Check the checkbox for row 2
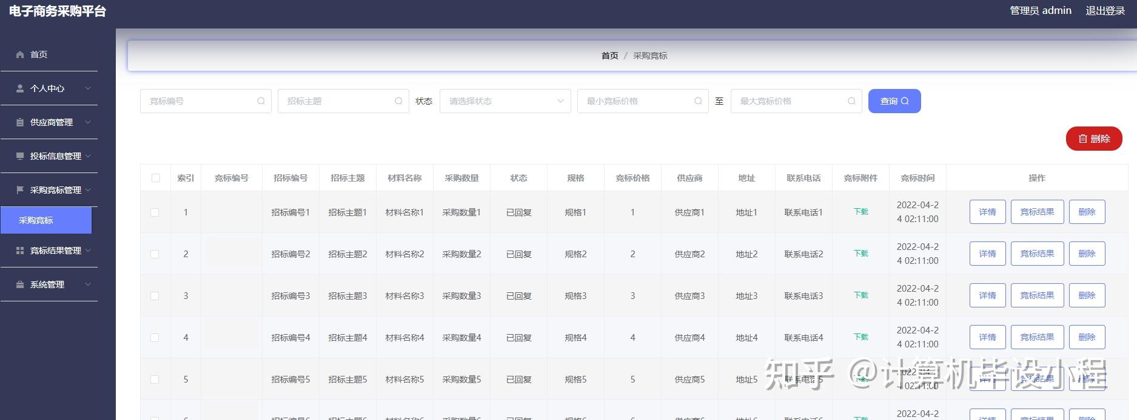The image size is (1137, 420). (155, 254)
